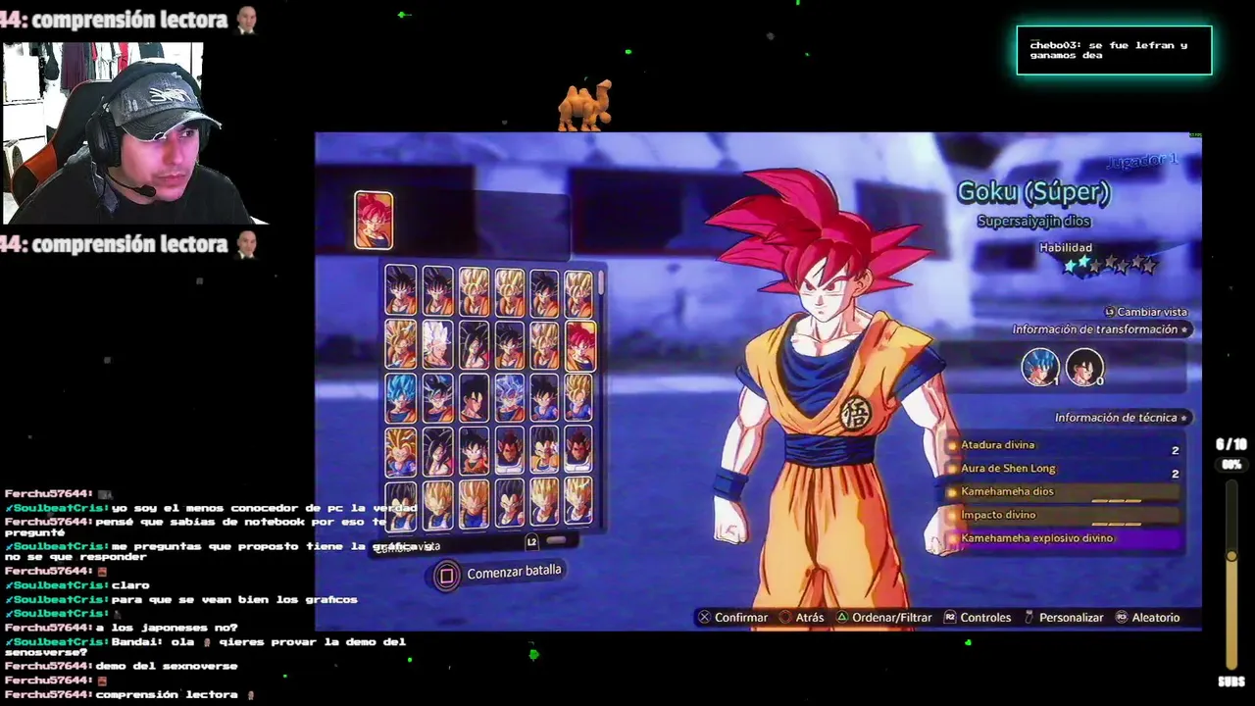
Task: Choose the fifth portrait in the second grid row
Action: tap(544, 345)
